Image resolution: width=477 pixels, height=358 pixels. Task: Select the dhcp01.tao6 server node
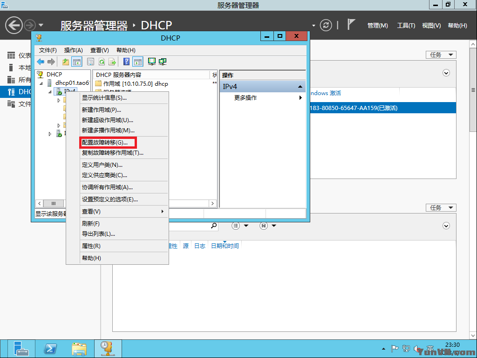72,83
